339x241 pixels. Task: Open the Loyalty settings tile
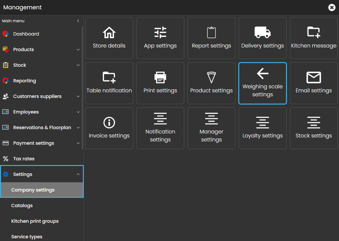pyautogui.click(x=262, y=128)
